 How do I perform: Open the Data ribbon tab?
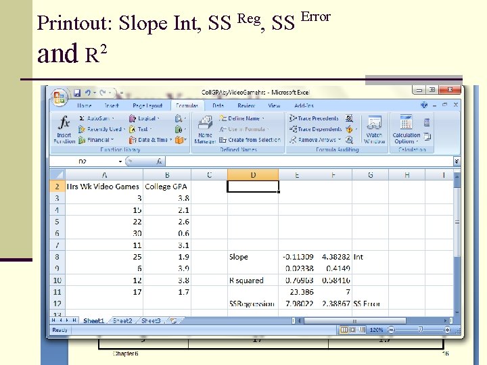(x=218, y=105)
